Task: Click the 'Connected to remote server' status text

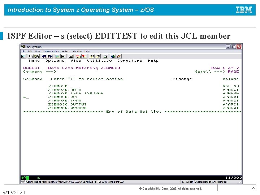Action: click(x=75, y=182)
